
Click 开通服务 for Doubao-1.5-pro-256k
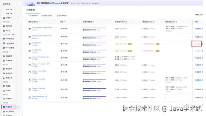pyautogui.click(x=198, y=72)
